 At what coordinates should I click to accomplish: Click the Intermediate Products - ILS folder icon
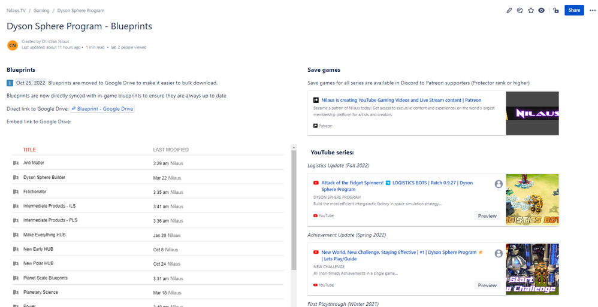click(x=16, y=206)
